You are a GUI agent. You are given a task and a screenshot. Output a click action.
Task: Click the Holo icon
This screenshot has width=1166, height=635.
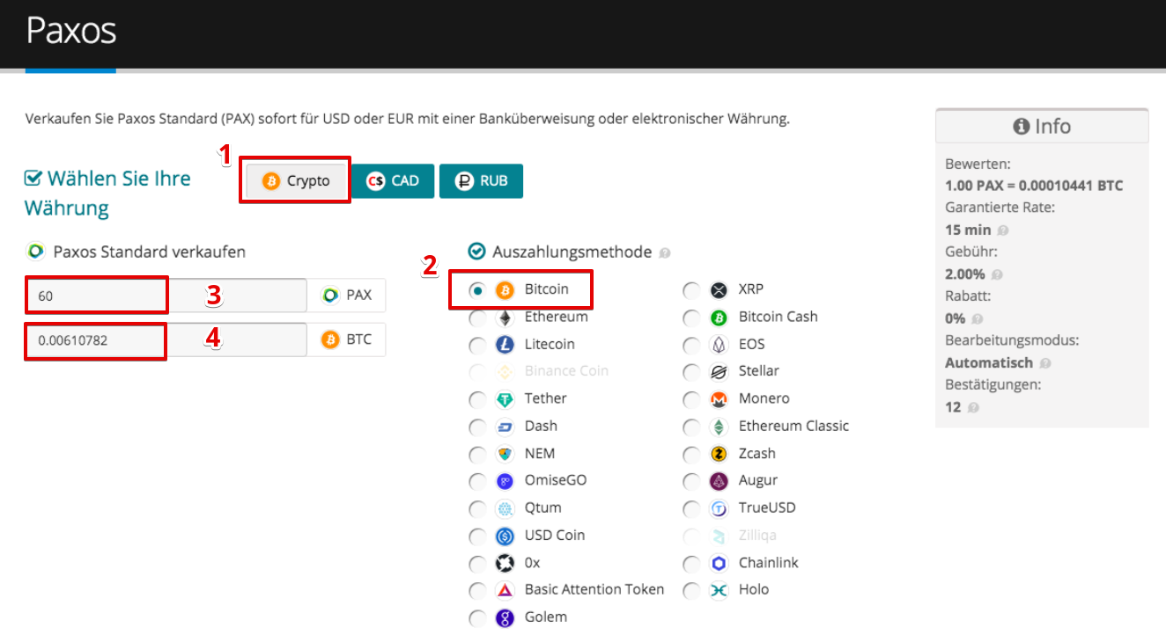click(x=719, y=590)
